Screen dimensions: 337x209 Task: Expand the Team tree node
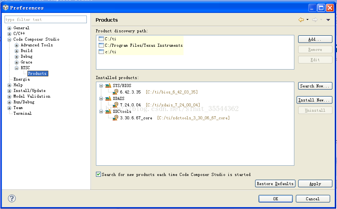pos(9,108)
